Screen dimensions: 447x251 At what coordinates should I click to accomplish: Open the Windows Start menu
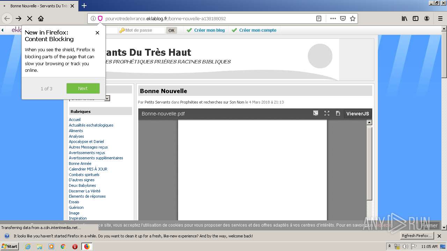[9, 246]
